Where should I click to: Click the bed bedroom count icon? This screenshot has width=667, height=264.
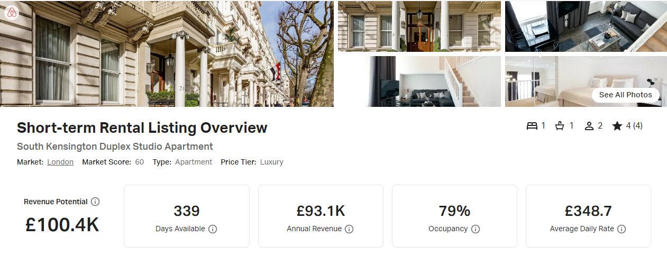532,126
